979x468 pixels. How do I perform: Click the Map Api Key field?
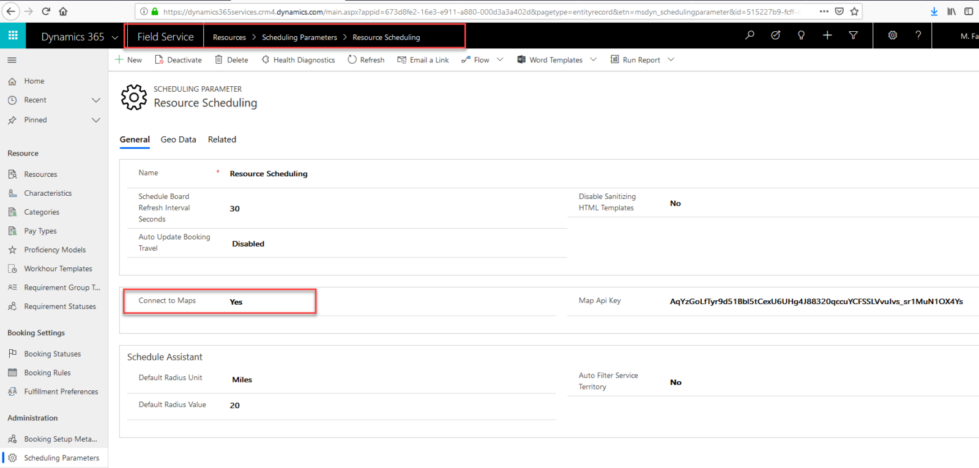[x=816, y=302]
